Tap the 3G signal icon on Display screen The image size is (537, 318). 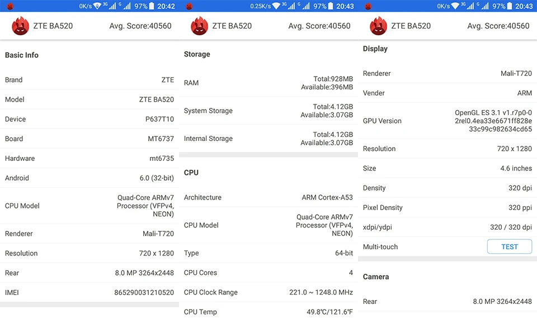[x=468, y=6]
